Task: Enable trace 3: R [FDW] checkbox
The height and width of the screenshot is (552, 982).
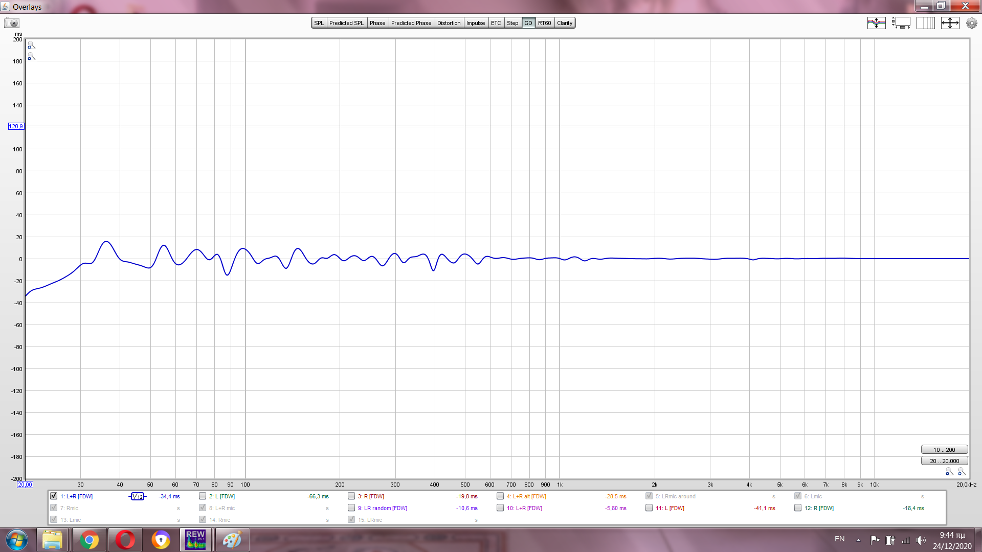Action: pyautogui.click(x=351, y=496)
